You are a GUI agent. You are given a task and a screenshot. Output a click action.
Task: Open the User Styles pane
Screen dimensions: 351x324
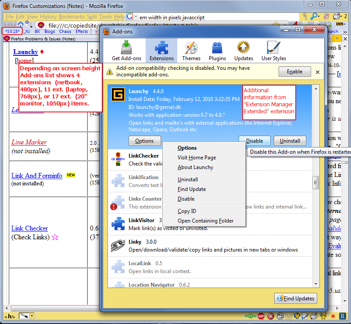pos(273,51)
